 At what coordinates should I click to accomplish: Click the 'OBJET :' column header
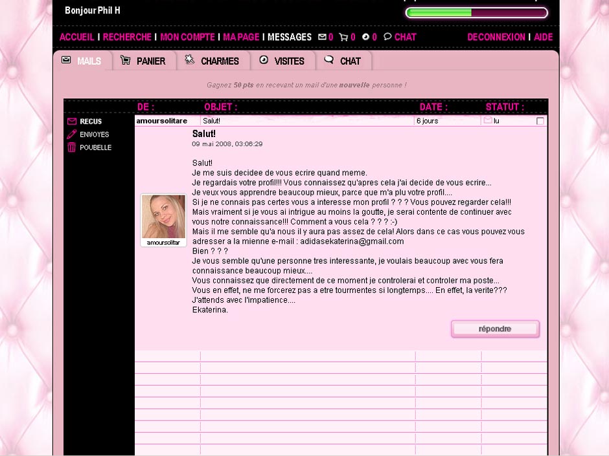tap(221, 107)
